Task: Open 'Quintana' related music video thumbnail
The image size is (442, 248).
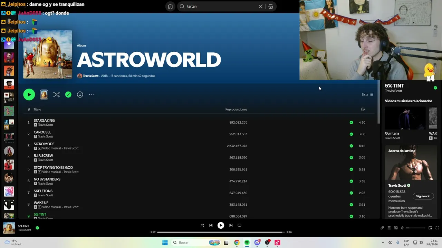Action: tap(405, 118)
